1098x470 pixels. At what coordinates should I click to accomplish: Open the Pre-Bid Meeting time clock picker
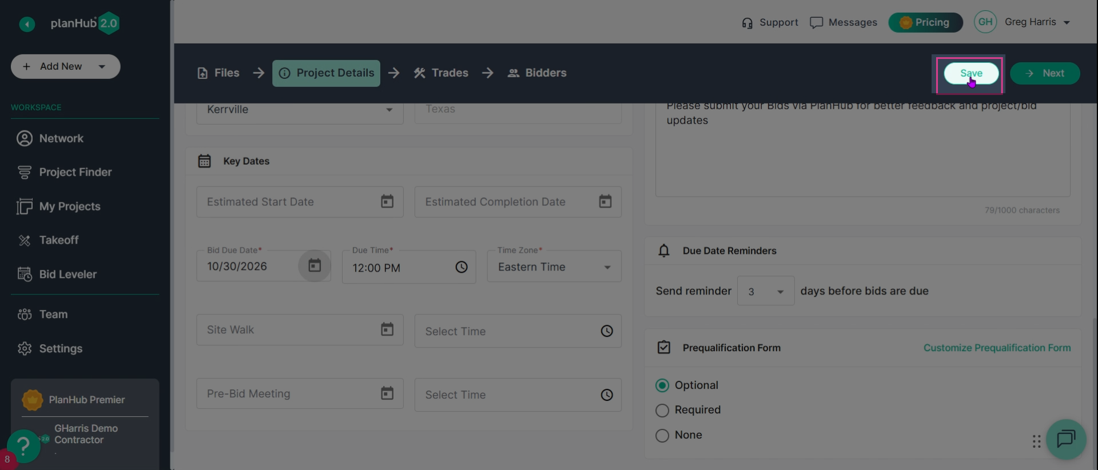click(607, 395)
